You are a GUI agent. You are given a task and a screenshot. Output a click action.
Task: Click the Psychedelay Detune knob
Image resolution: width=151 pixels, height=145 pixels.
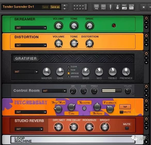(97, 106)
